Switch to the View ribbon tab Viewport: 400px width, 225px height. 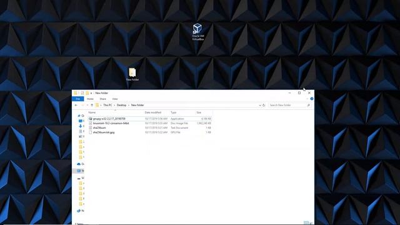115,99
